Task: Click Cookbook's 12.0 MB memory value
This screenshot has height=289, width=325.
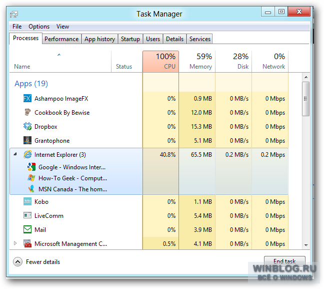Action: coord(201,113)
